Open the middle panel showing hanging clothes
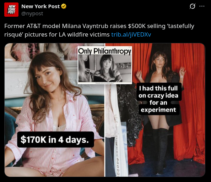This screenshot has width=211, height=182. (x=116, y=130)
